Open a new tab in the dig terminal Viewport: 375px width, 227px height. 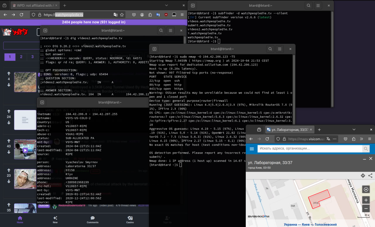pyautogui.click(x=45, y=30)
